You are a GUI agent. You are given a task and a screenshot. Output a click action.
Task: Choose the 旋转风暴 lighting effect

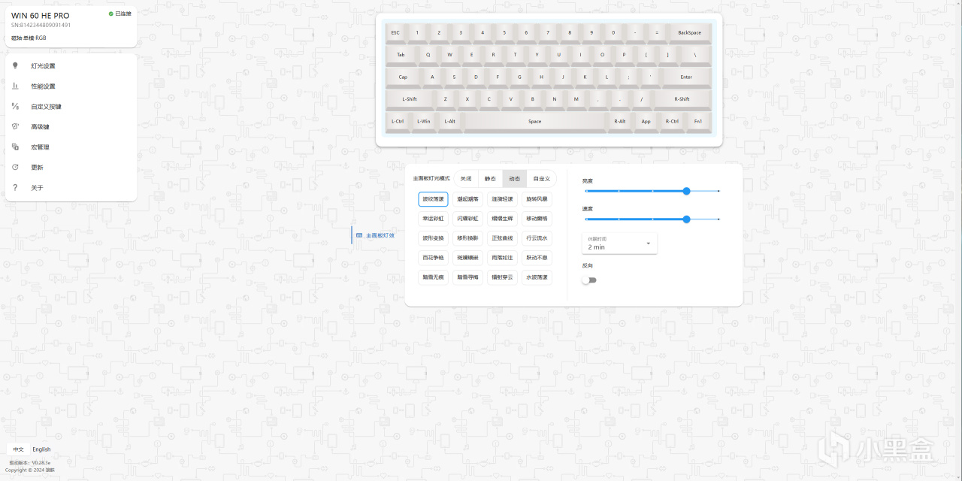tap(537, 199)
